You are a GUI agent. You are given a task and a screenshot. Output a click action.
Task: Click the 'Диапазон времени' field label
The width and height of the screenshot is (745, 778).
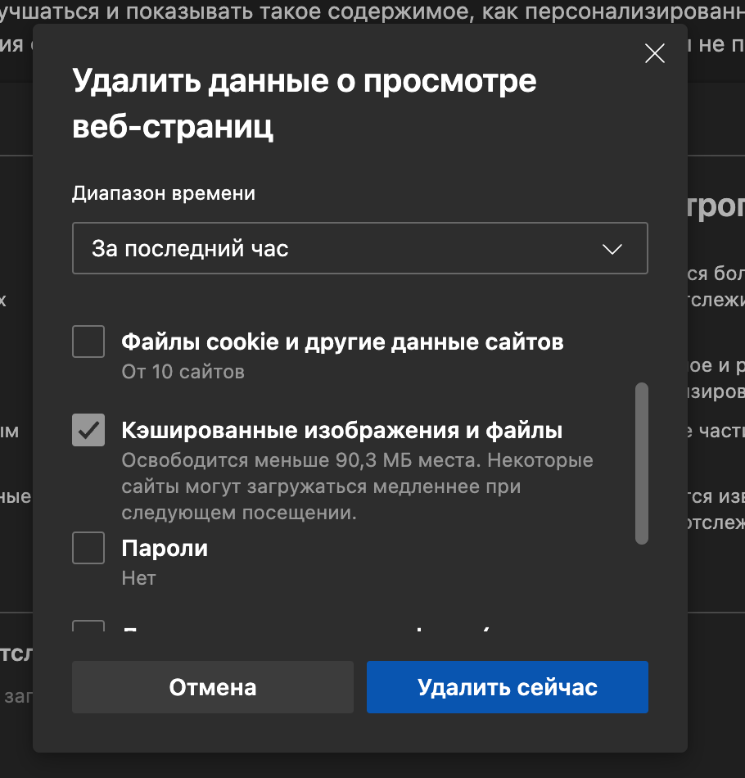click(164, 193)
